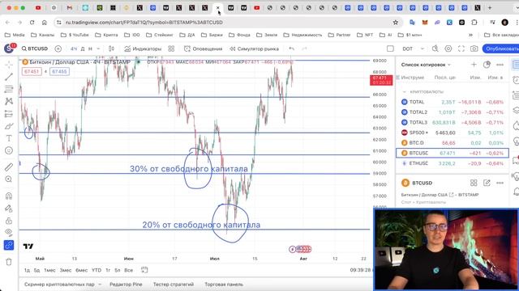Start Симулятор рынка replay mode
The image size is (519, 291).
(254, 48)
